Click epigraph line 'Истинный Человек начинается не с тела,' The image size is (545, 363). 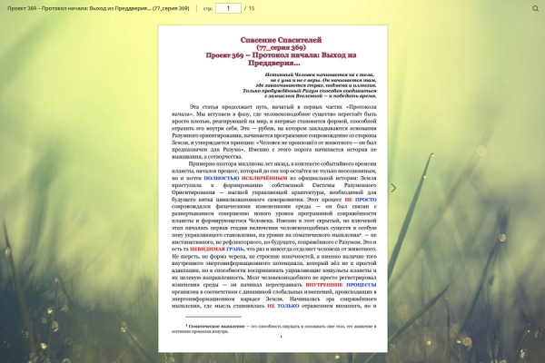tap(320, 74)
